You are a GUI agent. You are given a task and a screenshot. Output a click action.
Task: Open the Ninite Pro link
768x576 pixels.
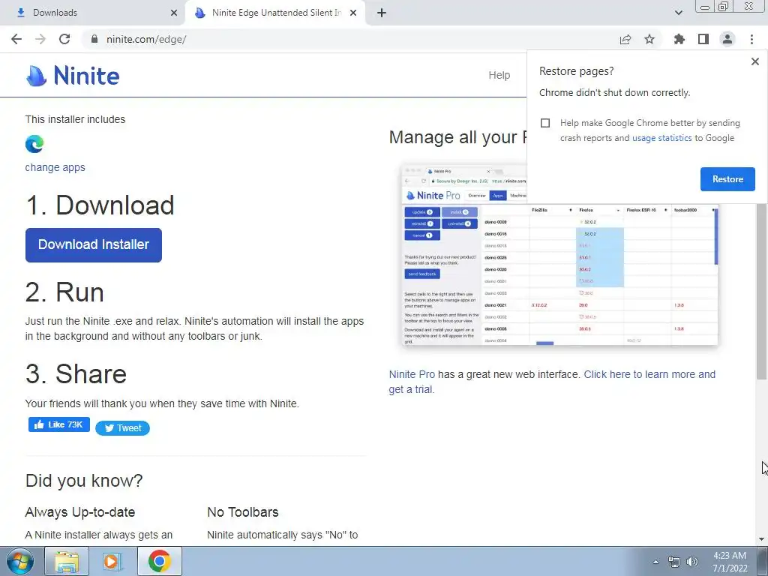click(412, 374)
